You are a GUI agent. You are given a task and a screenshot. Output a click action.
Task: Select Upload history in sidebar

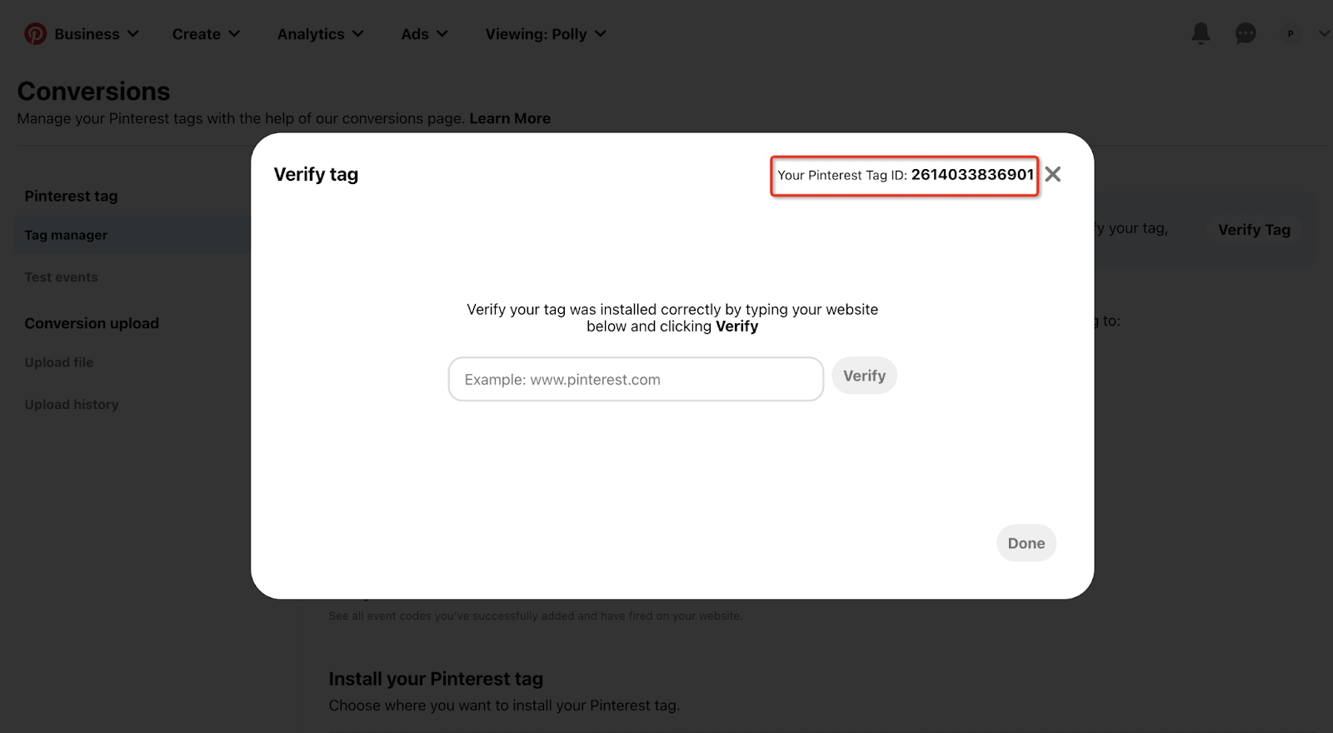72,404
